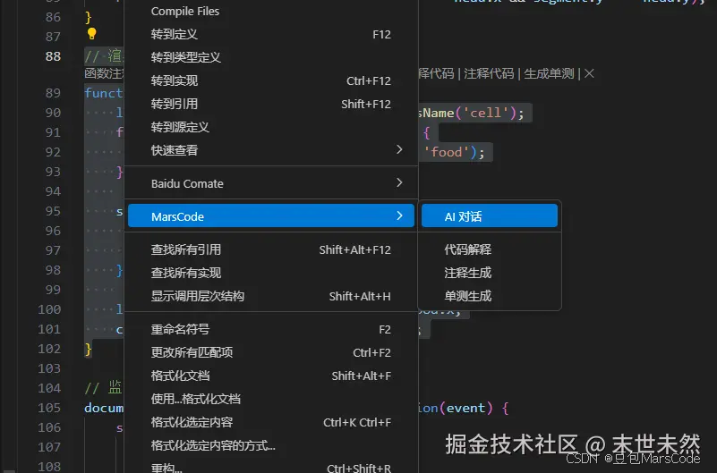Select 转到定义 menu entry
Viewport: 717px width, 473px height.
pos(271,35)
